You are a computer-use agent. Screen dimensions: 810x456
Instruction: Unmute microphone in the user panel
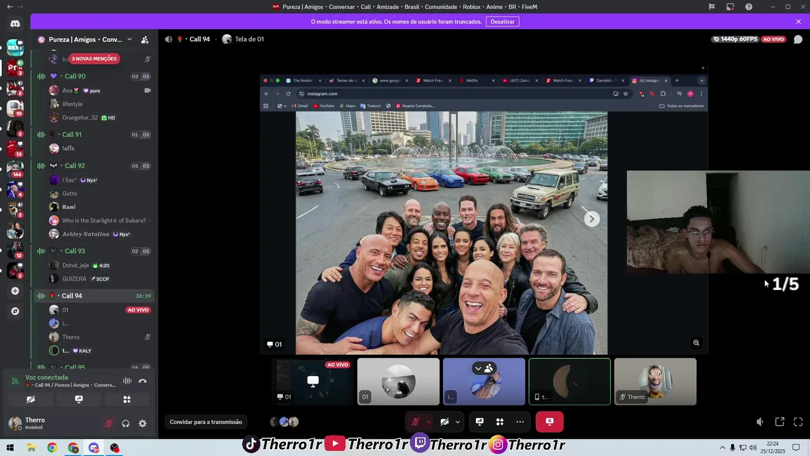pos(109,424)
